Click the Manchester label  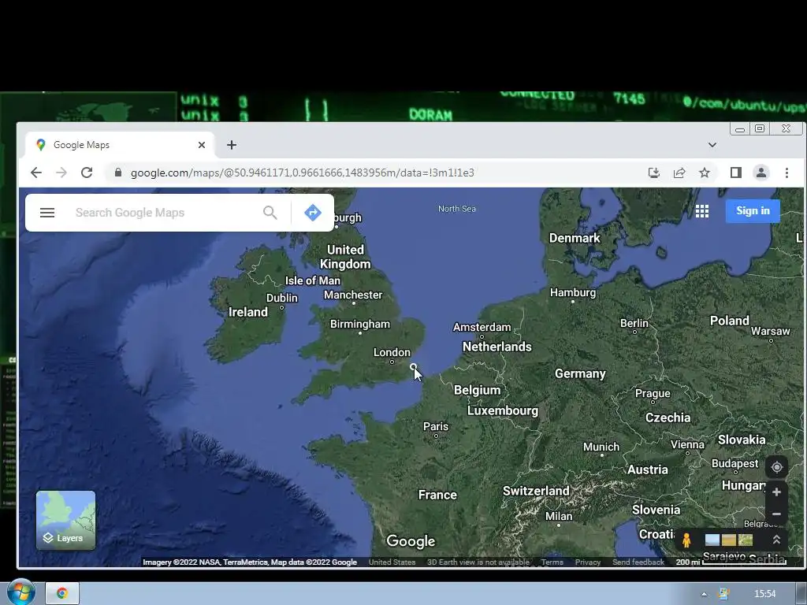point(353,295)
